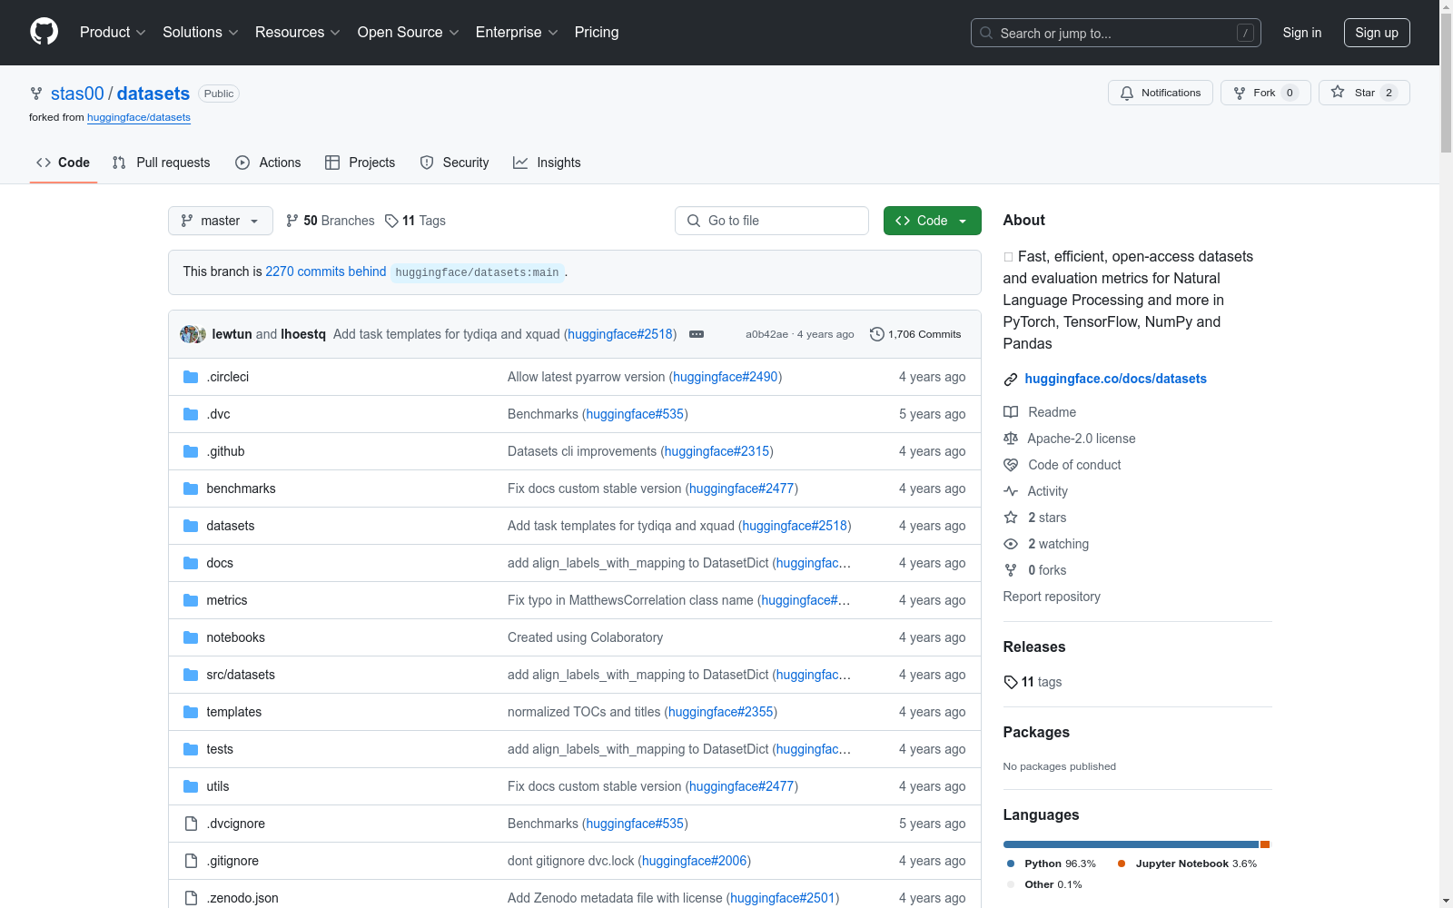The width and height of the screenshot is (1453, 908).
Task: Open the utils folder
Action: [x=218, y=786]
